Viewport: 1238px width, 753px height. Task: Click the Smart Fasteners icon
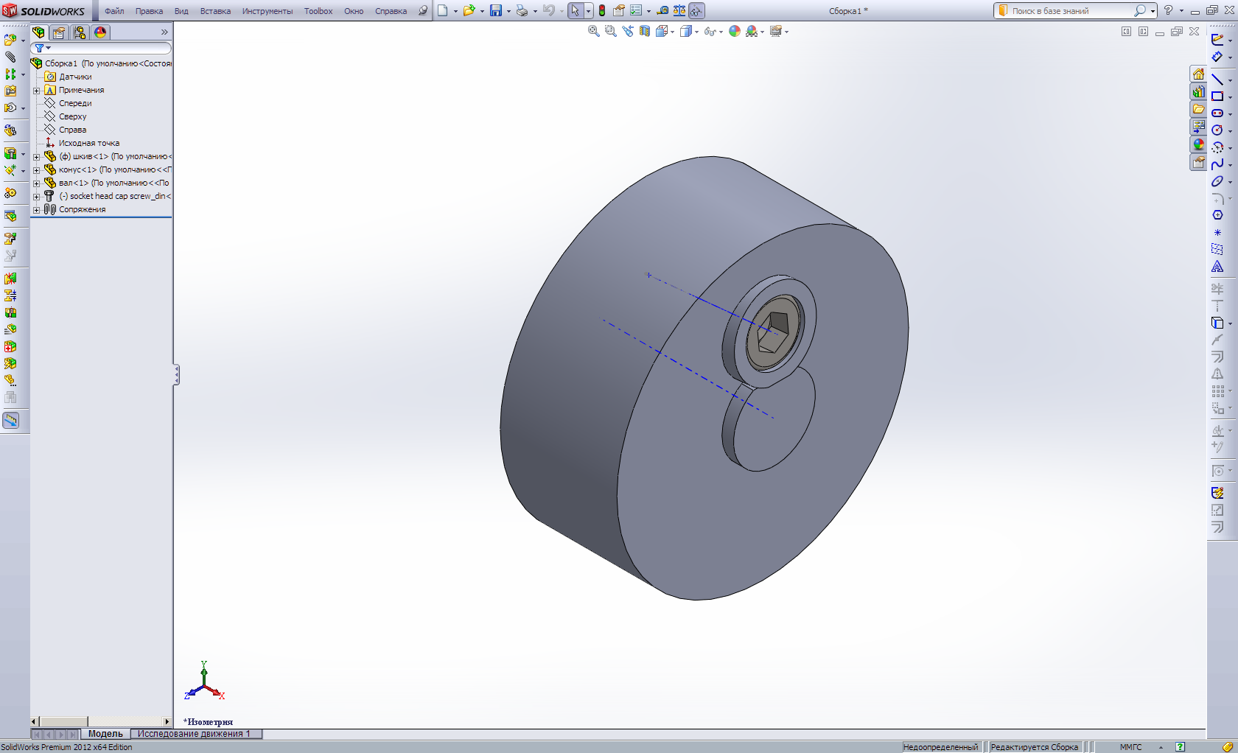coord(10,91)
